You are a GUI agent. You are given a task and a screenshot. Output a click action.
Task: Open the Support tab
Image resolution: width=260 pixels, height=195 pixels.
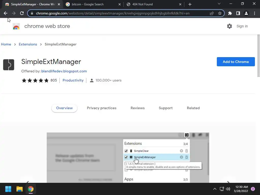pyautogui.click(x=166, y=108)
